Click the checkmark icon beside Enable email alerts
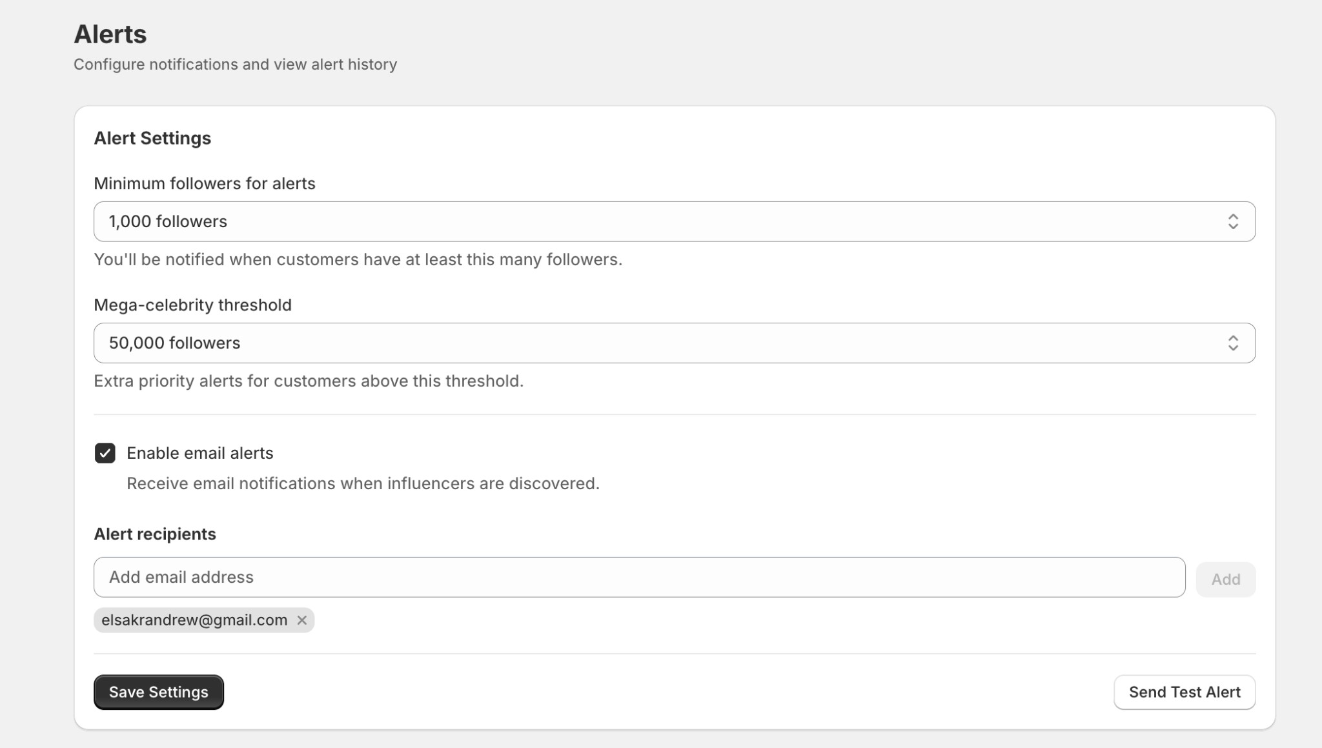 pos(106,453)
